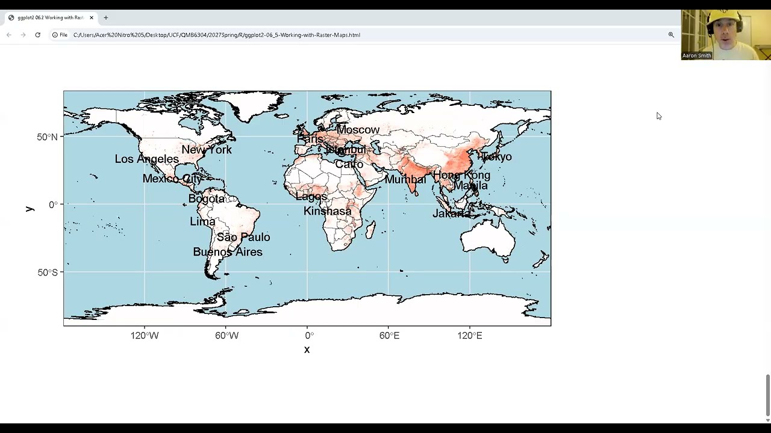
Task: Click the Mumbai city label
Action: pos(405,180)
